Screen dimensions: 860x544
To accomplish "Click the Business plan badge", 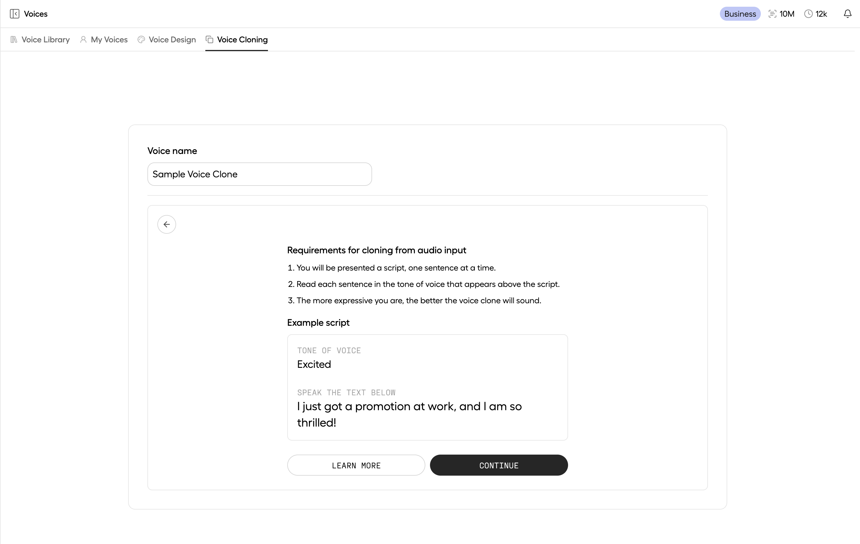I will 740,14.
